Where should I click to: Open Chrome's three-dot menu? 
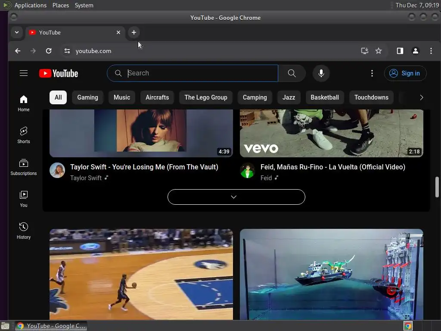click(431, 51)
